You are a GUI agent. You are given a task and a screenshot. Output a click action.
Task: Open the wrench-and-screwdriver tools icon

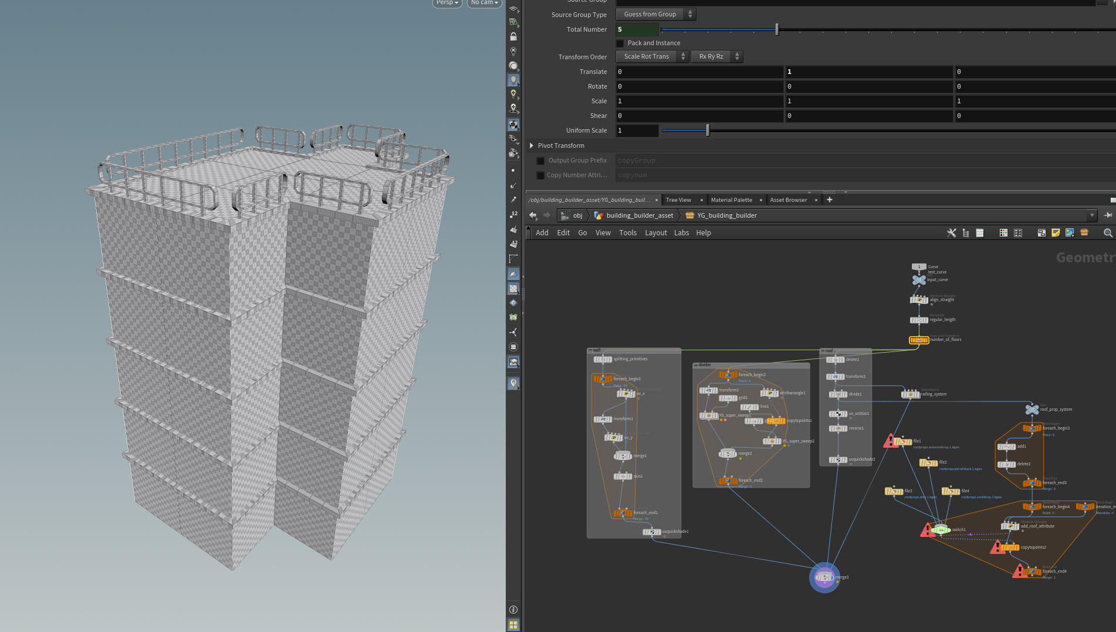(951, 232)
